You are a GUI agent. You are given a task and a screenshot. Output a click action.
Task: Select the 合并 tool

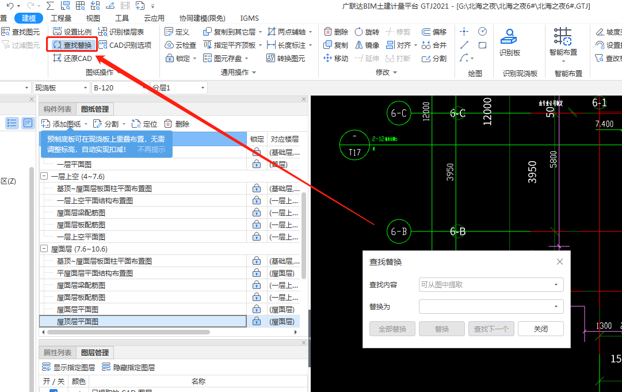pyautogui.click(x=434, y=45)
